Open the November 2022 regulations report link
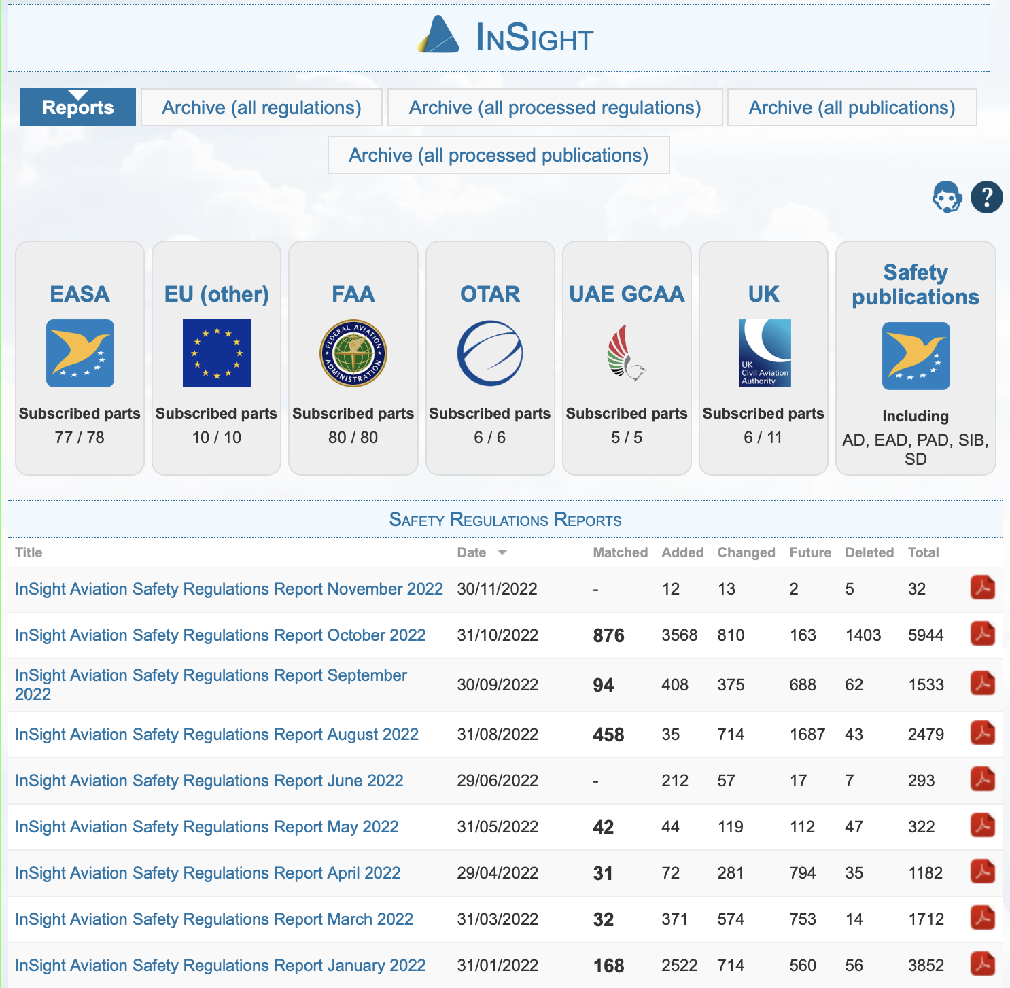Viewport: 1010px width, 988px height. [x=229, y=588]
